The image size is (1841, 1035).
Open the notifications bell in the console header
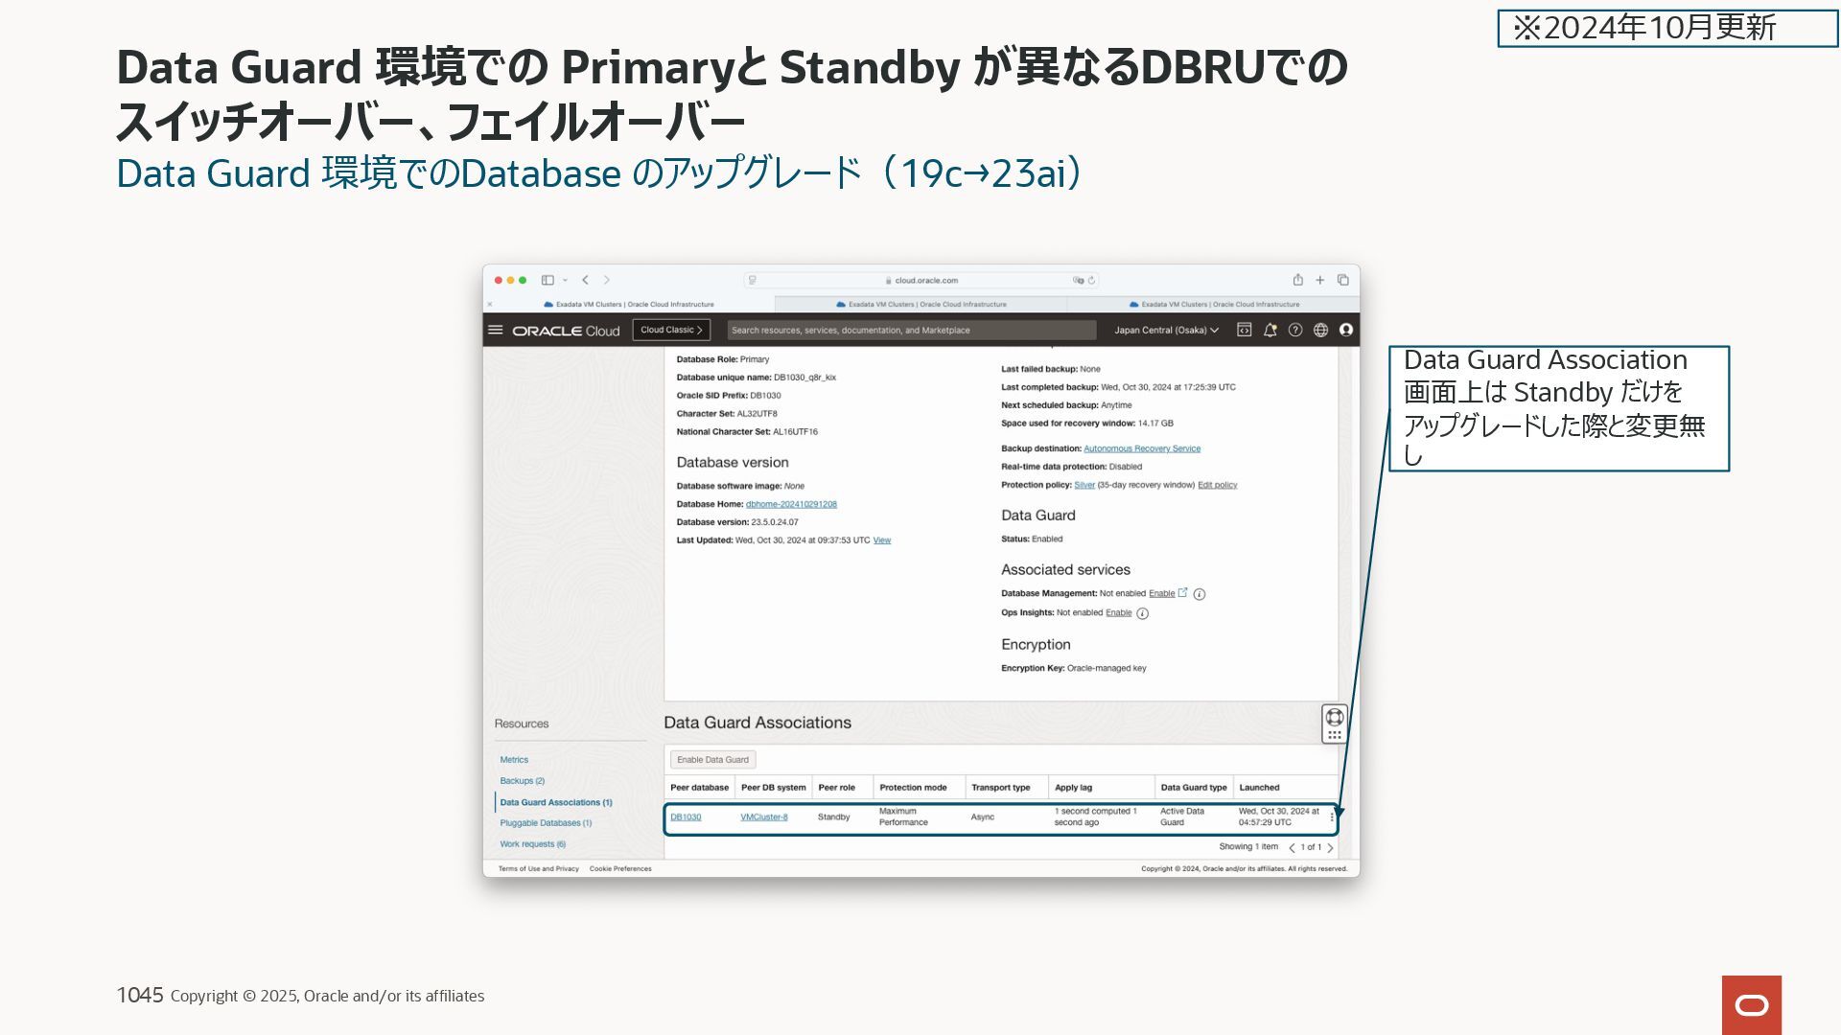click(1270, 330)
